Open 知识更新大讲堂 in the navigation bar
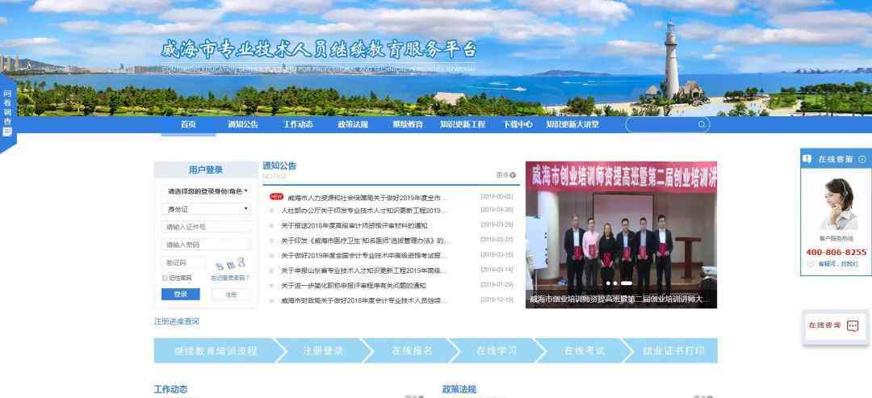The image size is (872, 398). (x=572, y=124)
